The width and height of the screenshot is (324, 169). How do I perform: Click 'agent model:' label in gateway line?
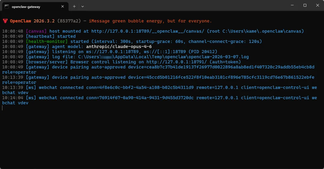pyautogui.click(x=67, y=47)
